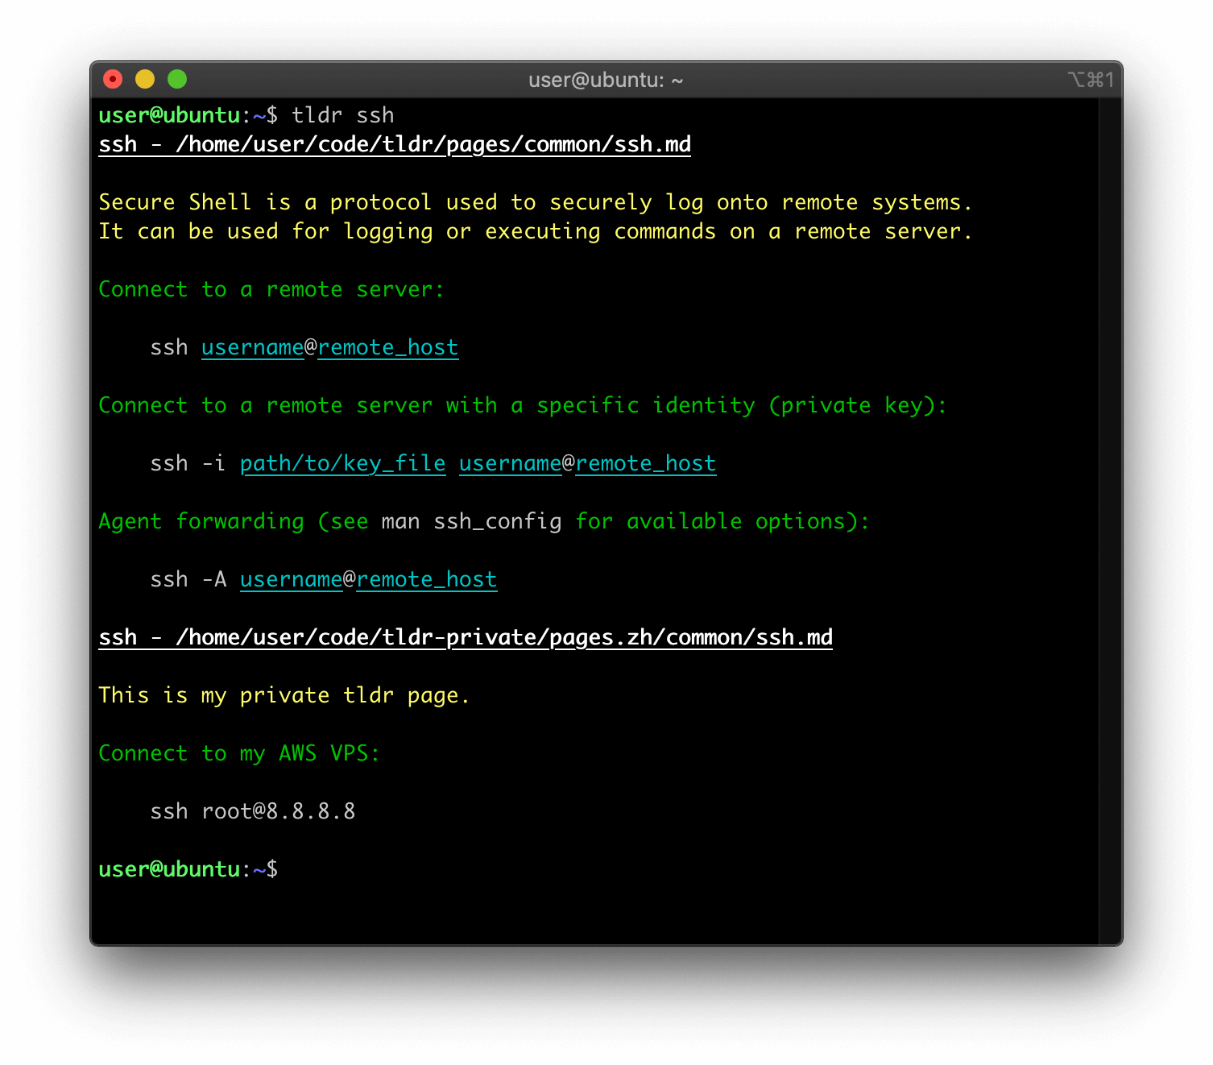Close the terminal window with red button
The width and height of the screenshot is (1213, 1065).
pyautogui.click(x=113, y=79)
